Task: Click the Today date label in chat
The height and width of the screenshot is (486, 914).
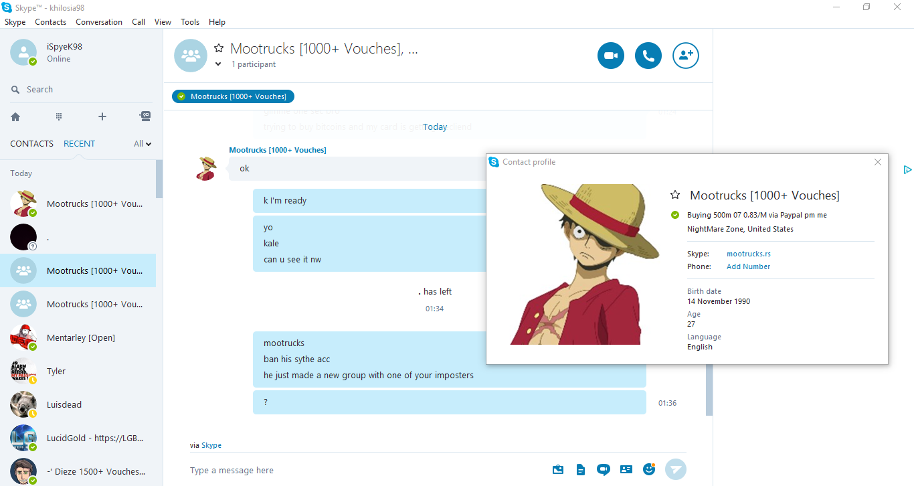Action: [x=435, y=127]
